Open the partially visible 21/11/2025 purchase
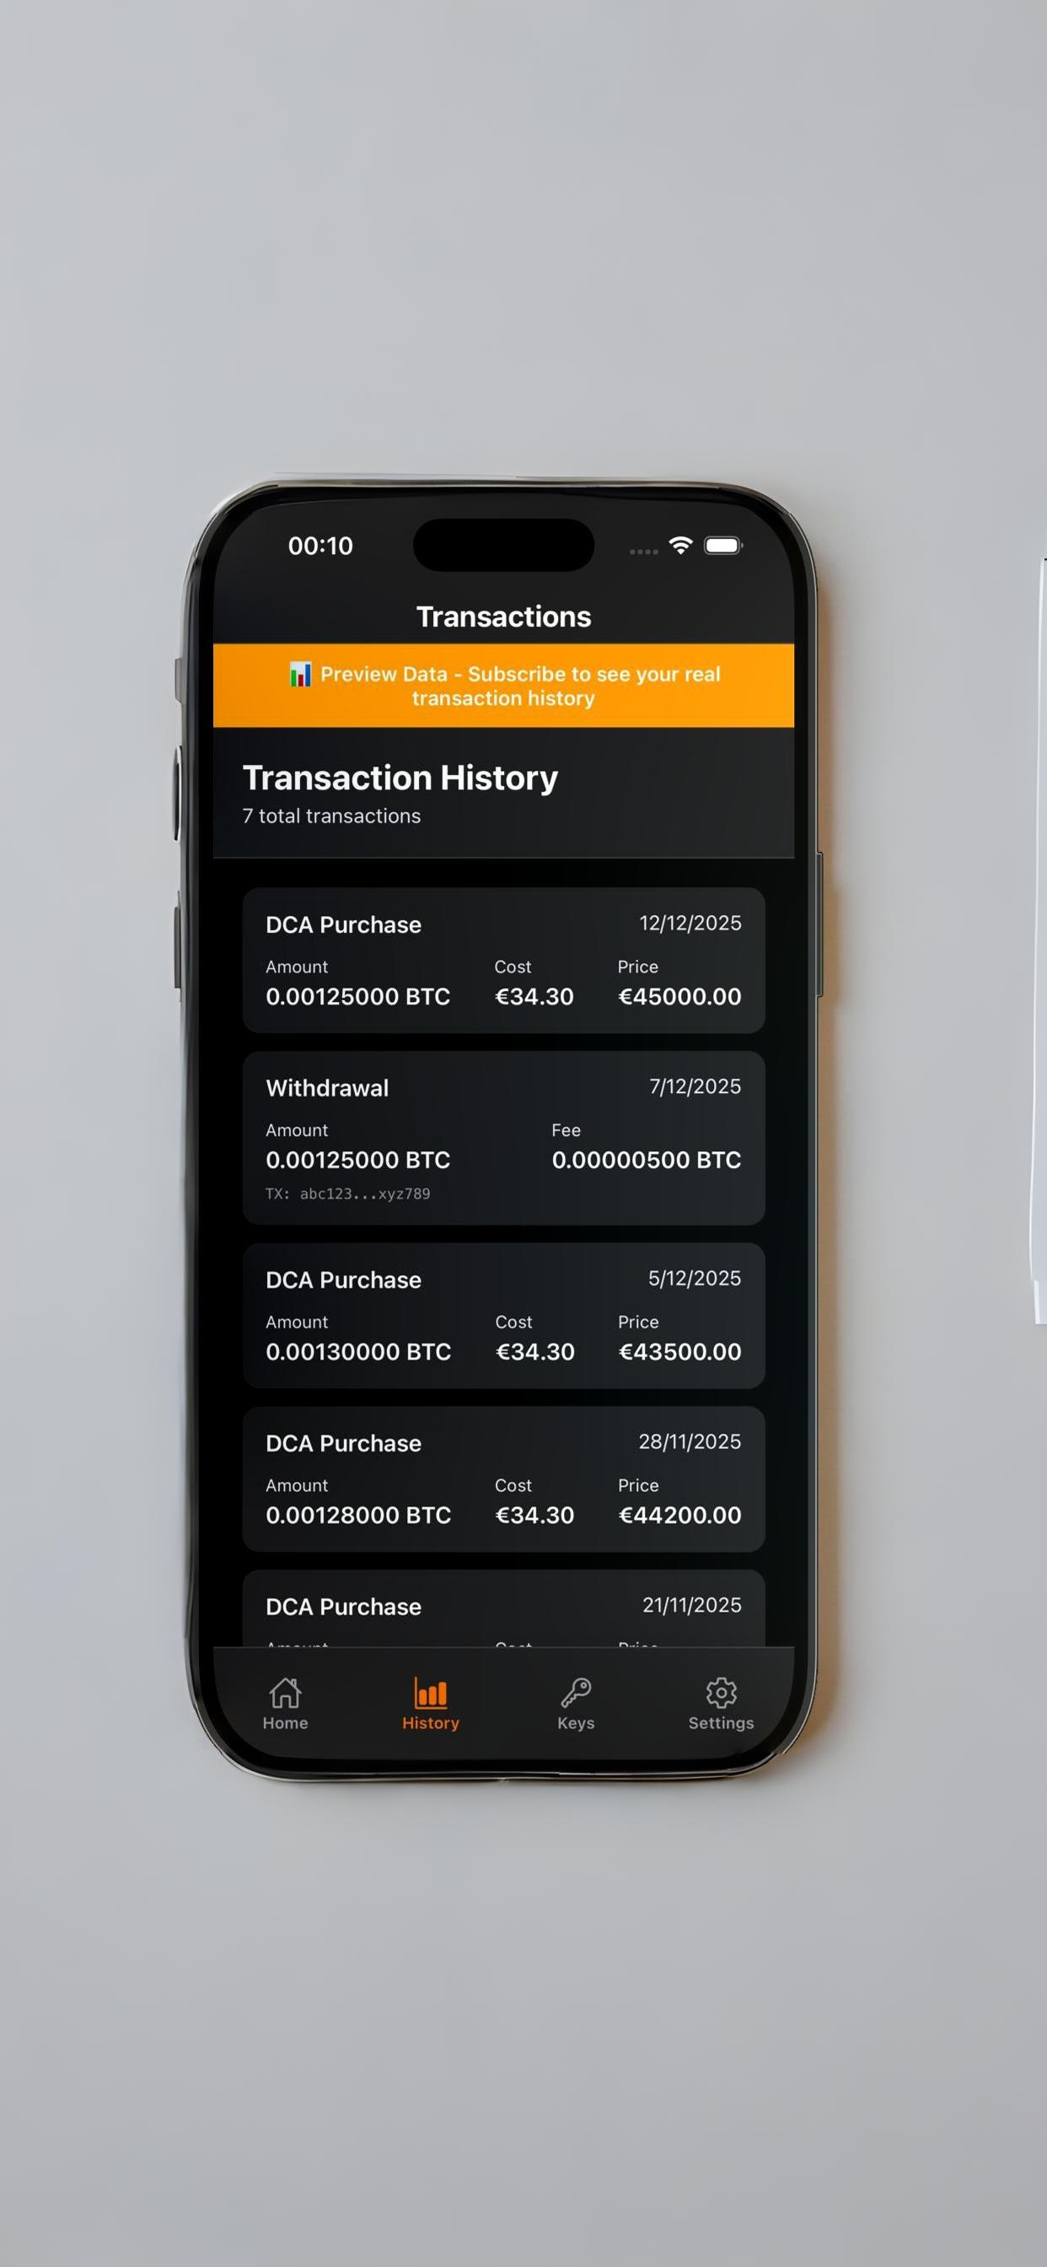 pos(503,1607)
